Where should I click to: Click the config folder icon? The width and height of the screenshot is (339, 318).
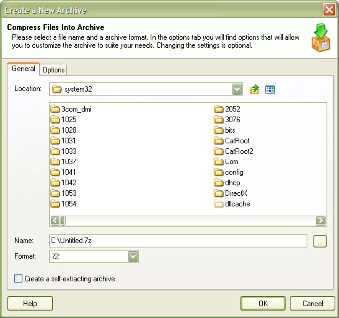click(219, 172)
